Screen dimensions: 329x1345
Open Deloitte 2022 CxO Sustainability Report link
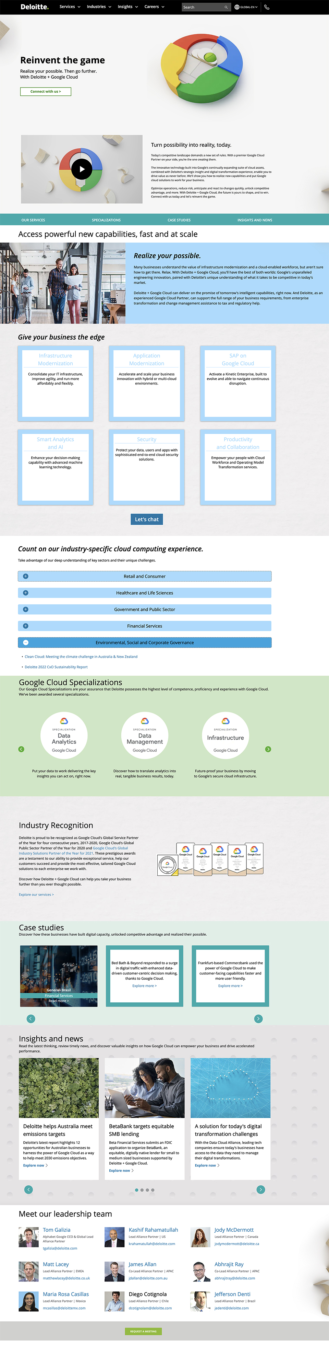56,667
